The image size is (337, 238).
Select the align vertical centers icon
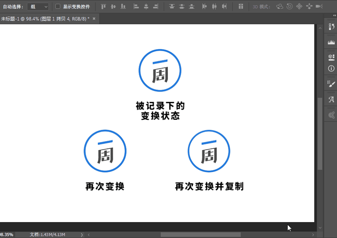113,6
